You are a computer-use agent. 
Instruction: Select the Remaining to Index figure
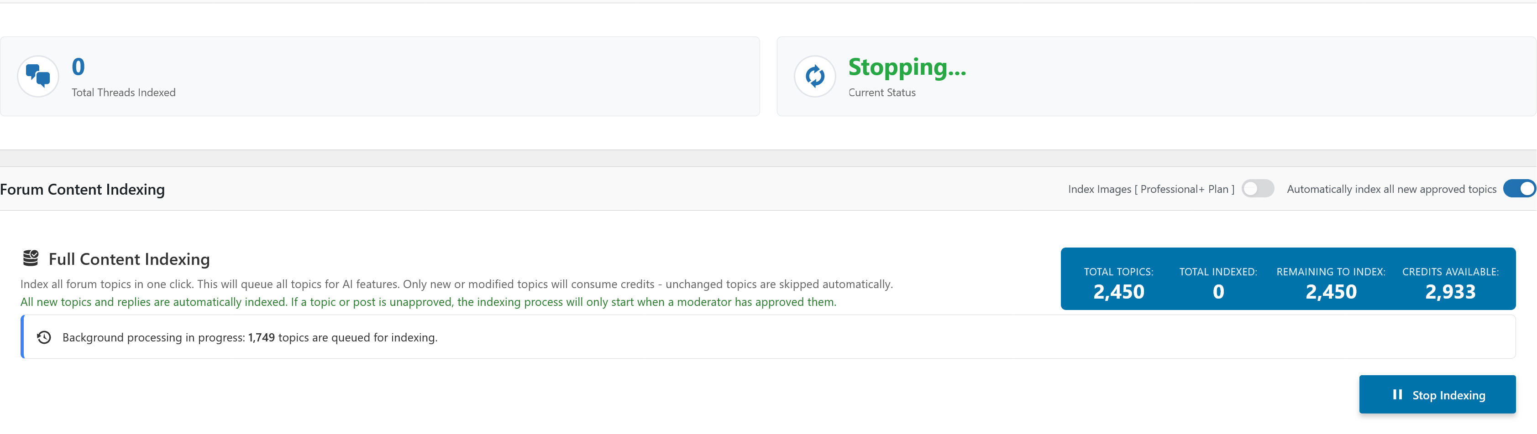click(x=1331, y=291)
